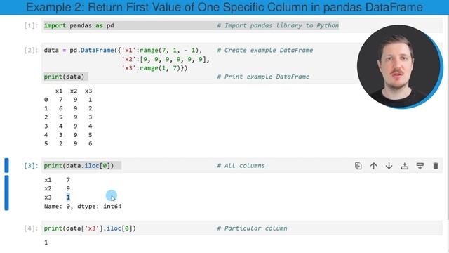The width and height of the screenshot is (449, 253).
Task: Move cell 3 up with arrow icon
Action: pos(374,166)
